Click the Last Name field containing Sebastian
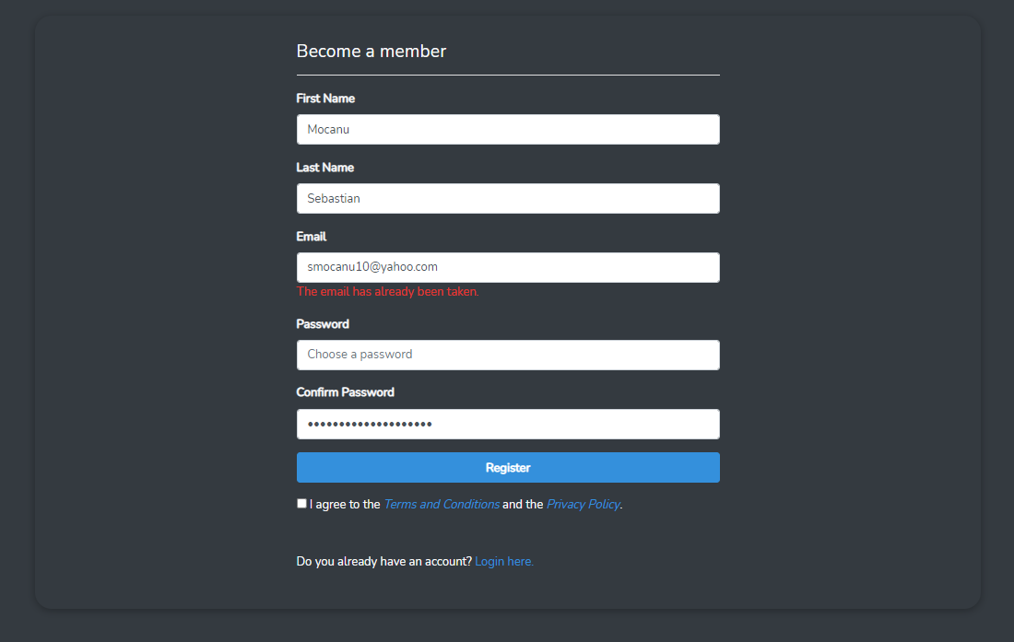Viewport: 1014px width, 642px height. pos(508,198)
